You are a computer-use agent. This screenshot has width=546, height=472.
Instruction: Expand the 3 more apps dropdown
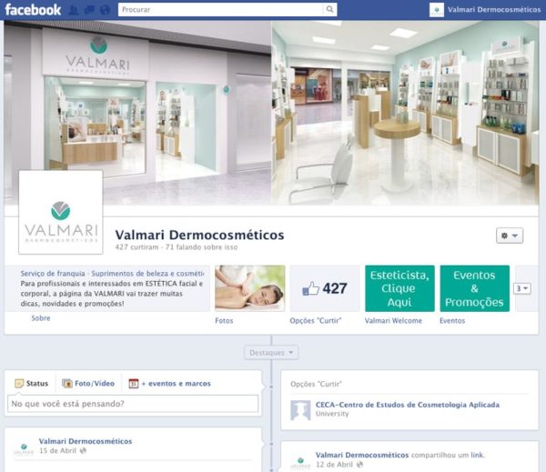[522, 288]
